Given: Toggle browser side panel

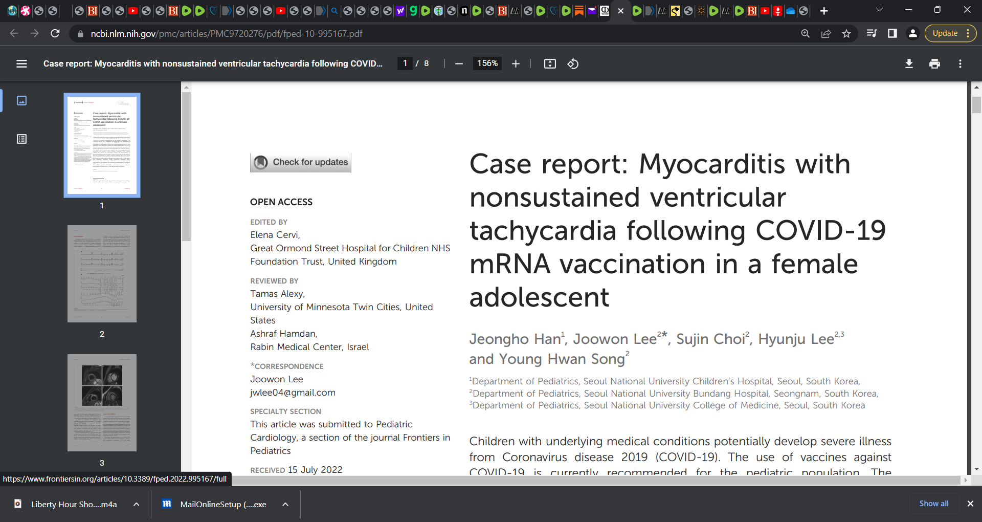Looking at the screenshot, I should [x=892, y=33].
